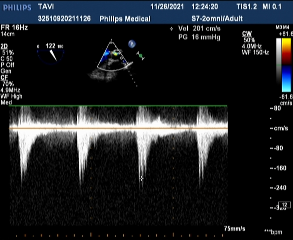Select the 2D color sector thumbnail image

point(113,57)
